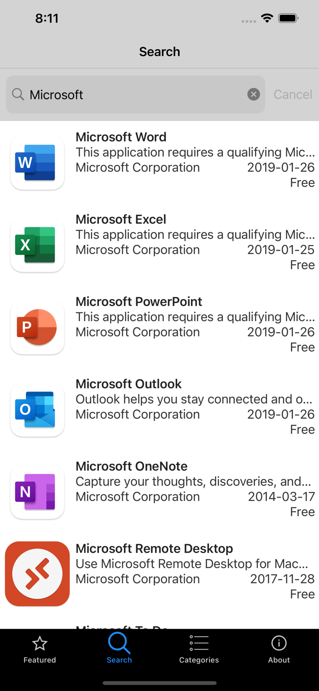Select the Featured star icon
Screen dimensions: 319x691
coord(40,643)
